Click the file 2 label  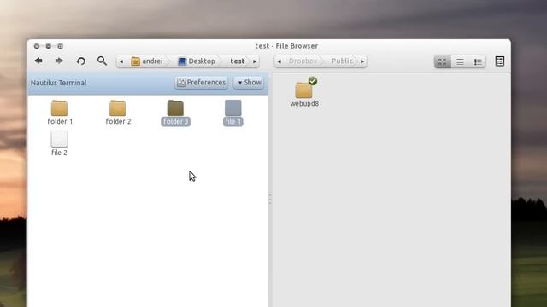pos(59,153)
